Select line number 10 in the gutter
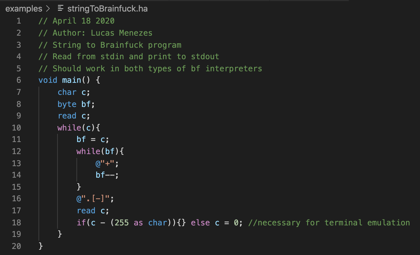This screenshot has height=255, width=420. point(16,128)
